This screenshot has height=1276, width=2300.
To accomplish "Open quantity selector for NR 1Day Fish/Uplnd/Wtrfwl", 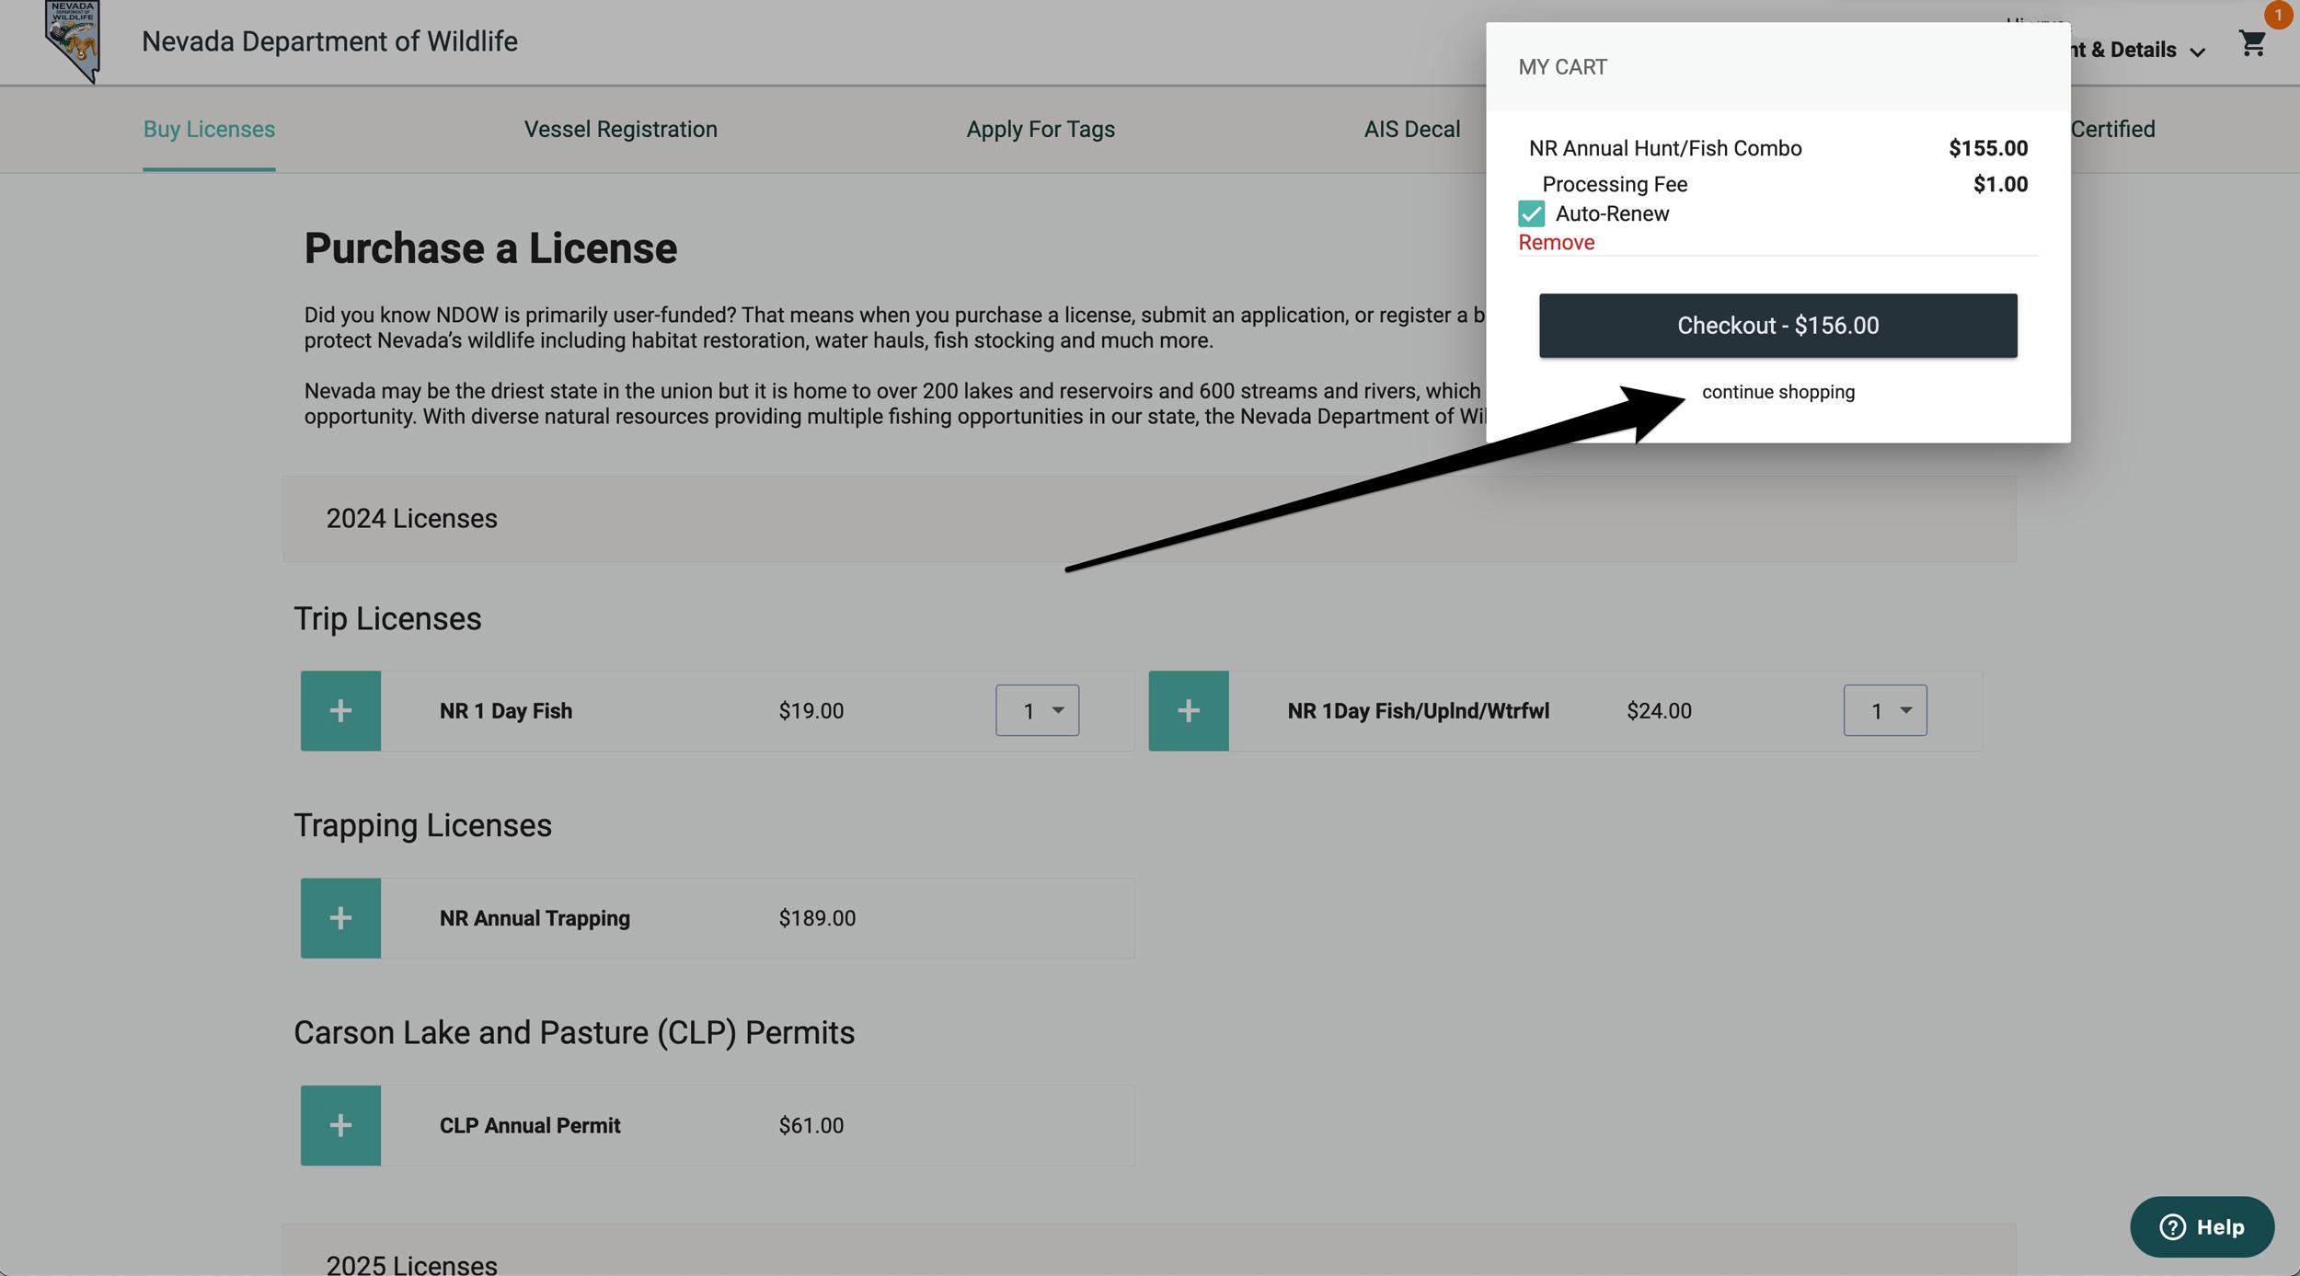I will 1885,710.
